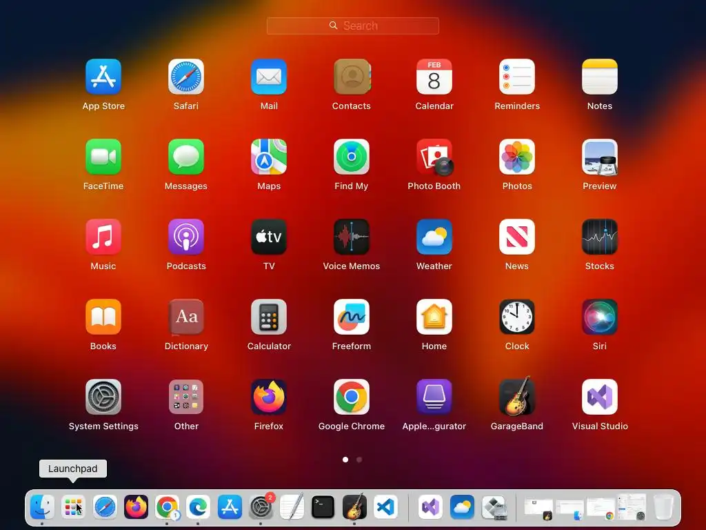706x530 pixels.
Task: Open TextEdit in the Dock
Action: (292, 507)
